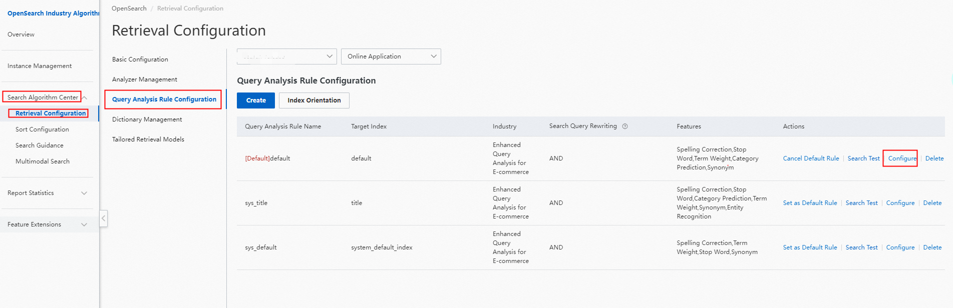Screen dimensions: 953x308
Task: Expand the Feature Extensions section
Action: 84,224
